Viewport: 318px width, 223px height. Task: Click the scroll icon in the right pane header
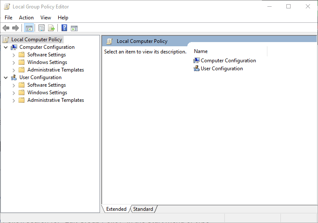coord(110,41)
